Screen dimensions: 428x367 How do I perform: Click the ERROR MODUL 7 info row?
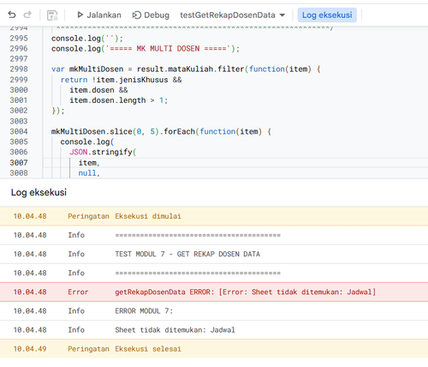coord(214,310)
